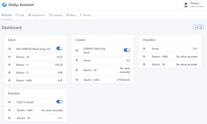Toggle the NAS-WR01ZE Power plug 12A switch
207x124 pixels.
59,48
